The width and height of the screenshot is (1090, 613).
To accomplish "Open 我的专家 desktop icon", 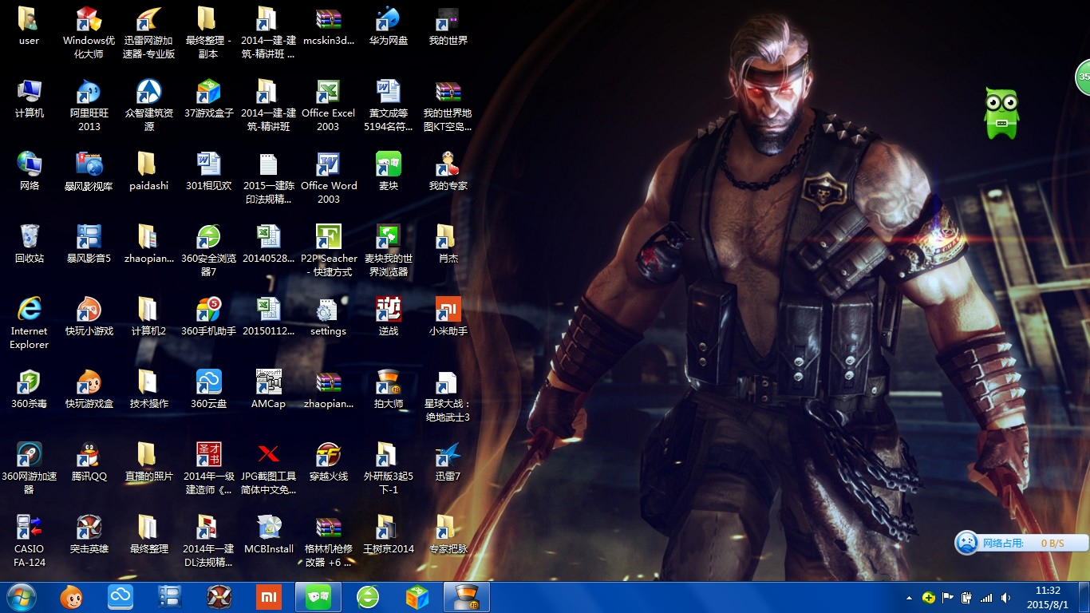I will [x=448, y=172].
